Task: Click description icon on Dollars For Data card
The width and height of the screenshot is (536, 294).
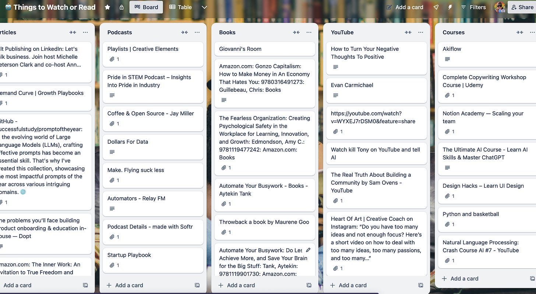Action: tap(112, 152)
